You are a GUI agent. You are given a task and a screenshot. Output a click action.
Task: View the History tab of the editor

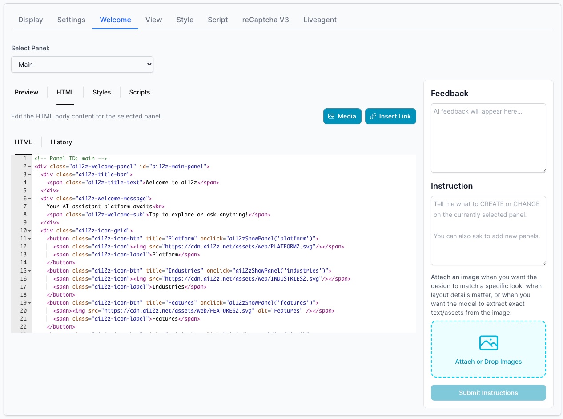61,142
